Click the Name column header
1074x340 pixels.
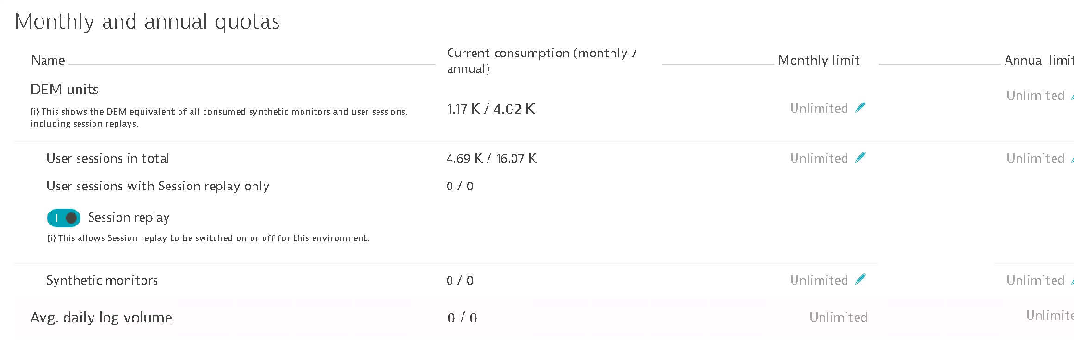[48, 61]
